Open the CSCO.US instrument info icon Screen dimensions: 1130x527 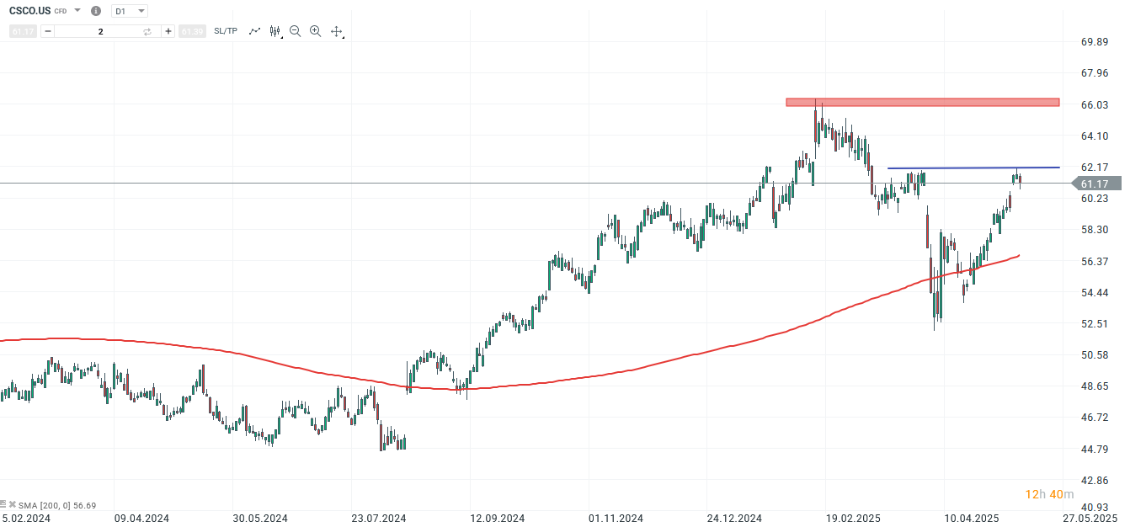tap(95, 11)
